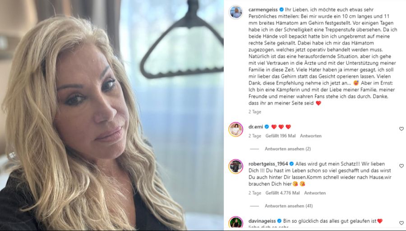Expand the 41 replies under robertgeiss_1964
This screenshot has width=406, height=231.
pos(289,206)
